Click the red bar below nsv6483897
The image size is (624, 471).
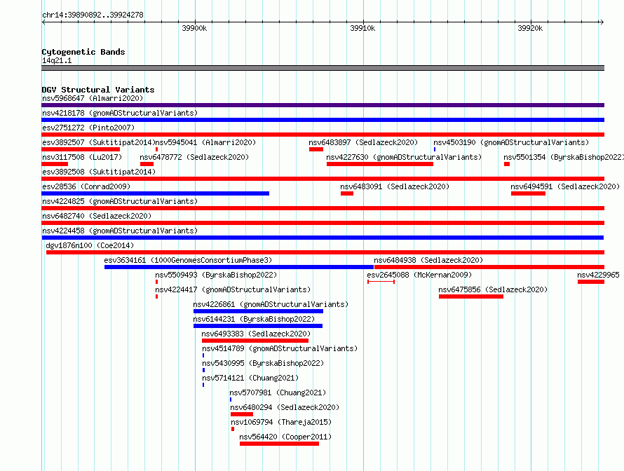[x=316, y=149]
